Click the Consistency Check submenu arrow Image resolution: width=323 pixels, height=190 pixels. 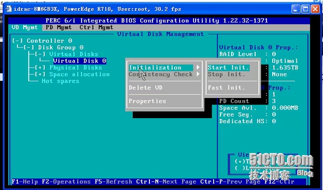[x=198, y=74]
